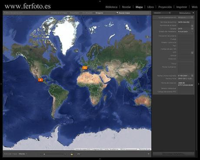Open the Imprimir module
The width and height of the screenshot is (200, 160).
pyautogui.click(x=182, y=7)
